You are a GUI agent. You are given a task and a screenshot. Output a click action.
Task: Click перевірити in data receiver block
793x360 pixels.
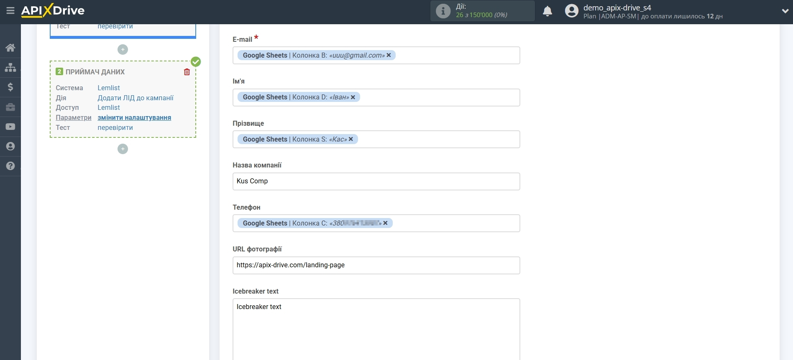(115, 127)
